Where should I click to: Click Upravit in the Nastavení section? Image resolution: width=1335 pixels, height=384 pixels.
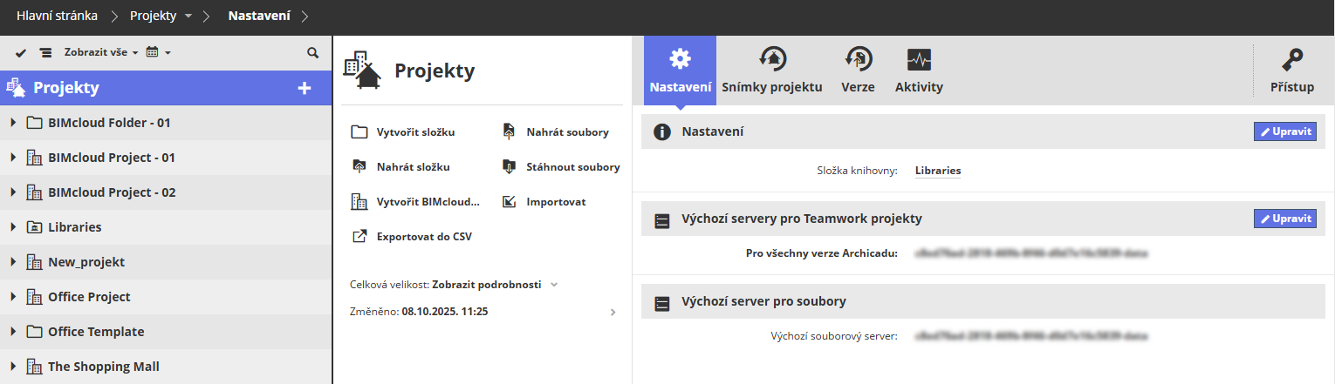[1284, 131]
